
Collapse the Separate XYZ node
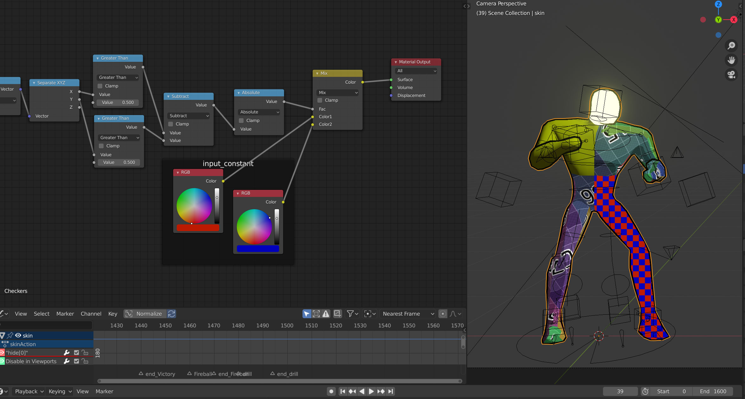pos(34,83)
